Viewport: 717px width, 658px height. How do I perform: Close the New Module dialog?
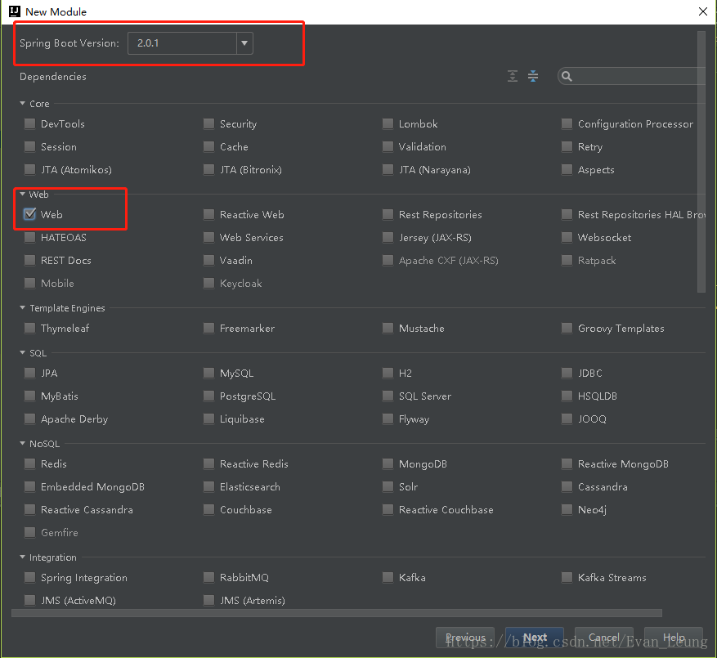tap(703, 11)
